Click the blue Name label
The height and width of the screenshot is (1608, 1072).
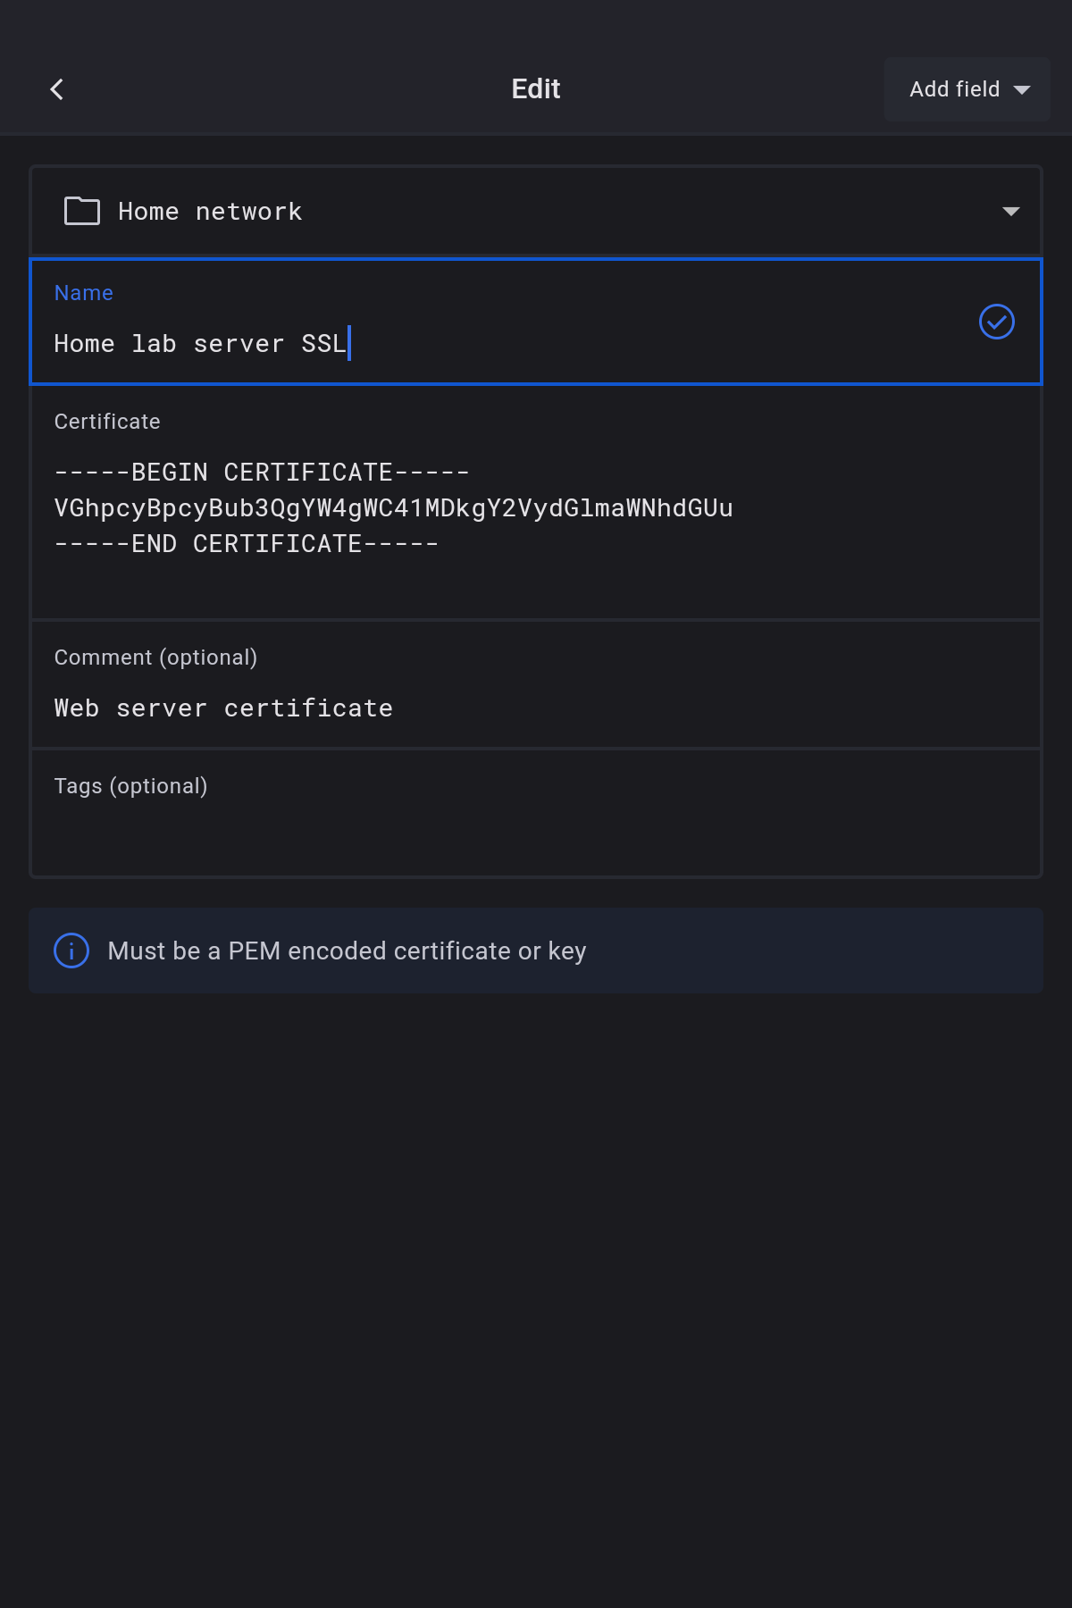(84, 293)
